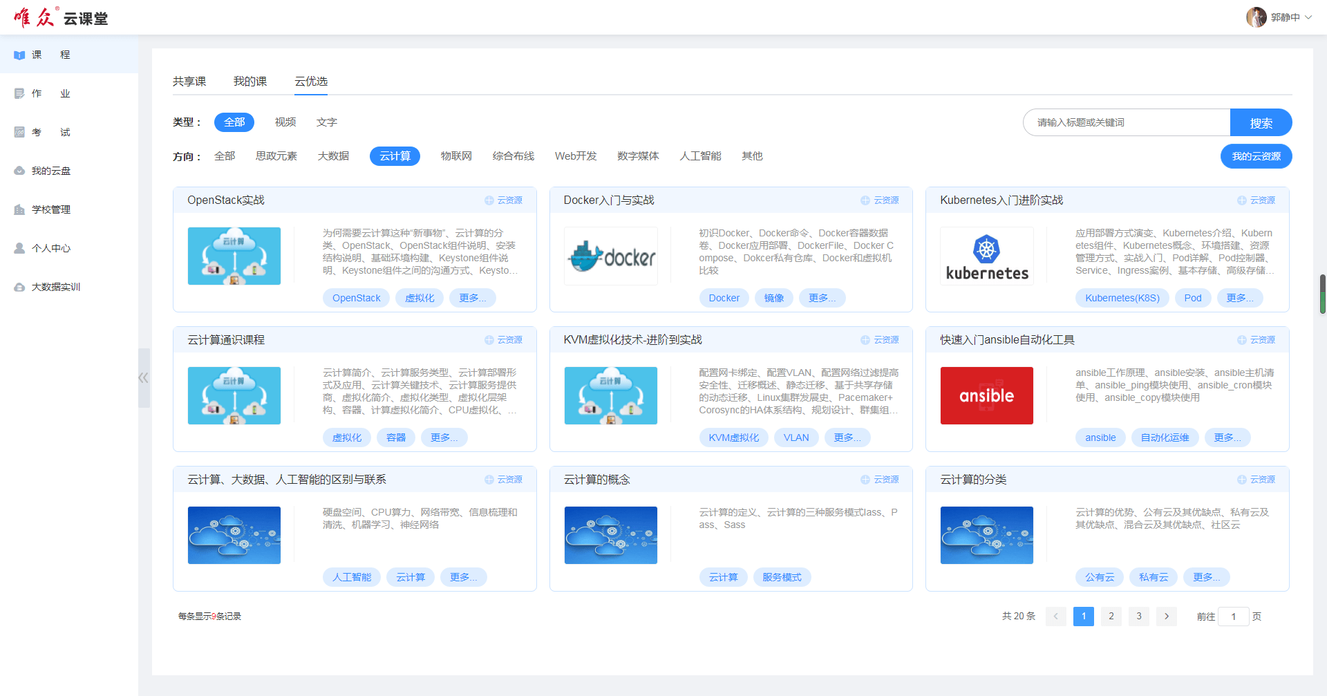Click the 学校管理 building icon
Viewport: 1327px width, 696px height.
pos(19,209)
